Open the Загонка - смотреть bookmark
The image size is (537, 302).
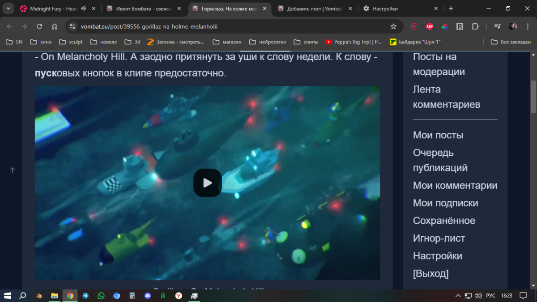tap(176, 42)
